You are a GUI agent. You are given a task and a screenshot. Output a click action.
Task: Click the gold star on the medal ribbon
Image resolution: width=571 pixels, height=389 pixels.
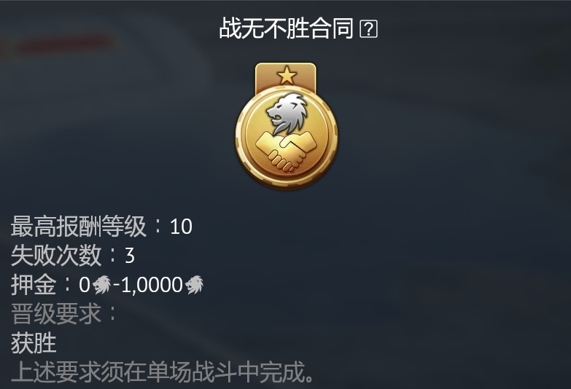point(287,75)
